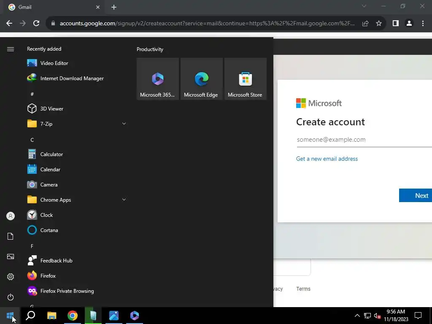The width and height of the screenshot is (432, 324).
Task: Click Productivity group header
Action: click(x=150, y=49)
